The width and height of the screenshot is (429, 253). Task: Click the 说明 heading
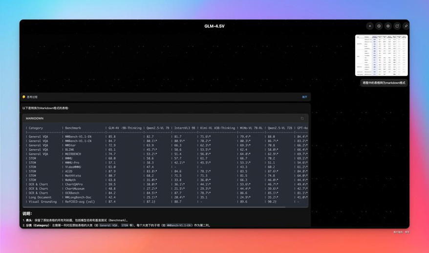pos(27,213)
